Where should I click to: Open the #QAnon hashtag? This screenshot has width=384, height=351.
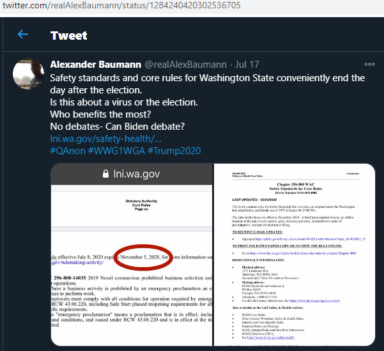point(68,151)
